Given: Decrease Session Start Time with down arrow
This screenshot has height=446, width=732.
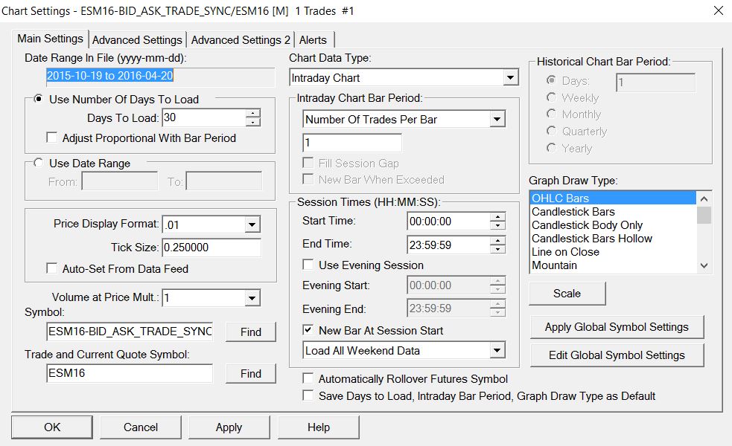Looking at the screenshot, I should coord(497,225).
